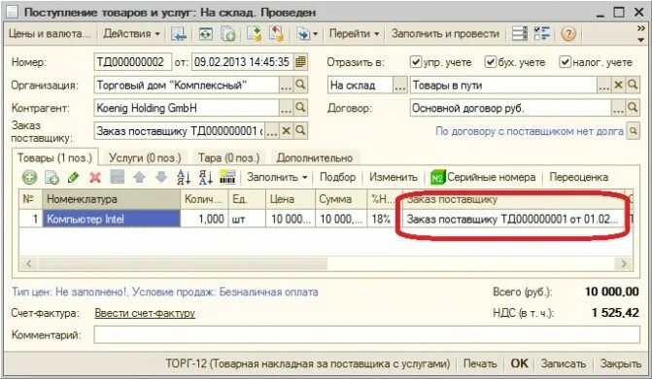Open the calendar picker beside the date field
Screen dimensions: 652x379
[x=300, y=62]
